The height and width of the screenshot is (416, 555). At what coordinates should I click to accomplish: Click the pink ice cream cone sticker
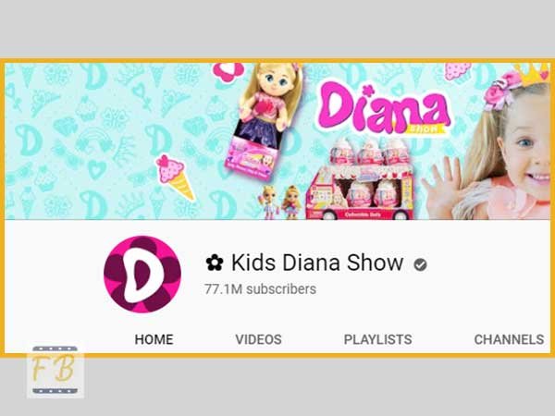pos(175,177)
